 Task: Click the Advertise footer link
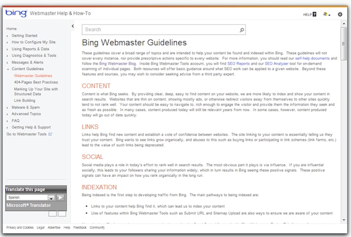tap(54, 228)
